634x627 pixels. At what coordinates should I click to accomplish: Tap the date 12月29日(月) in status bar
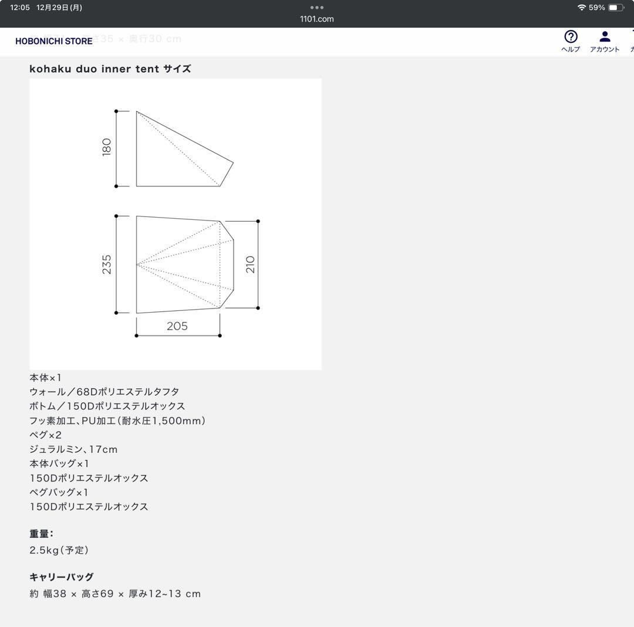point(59,8)
